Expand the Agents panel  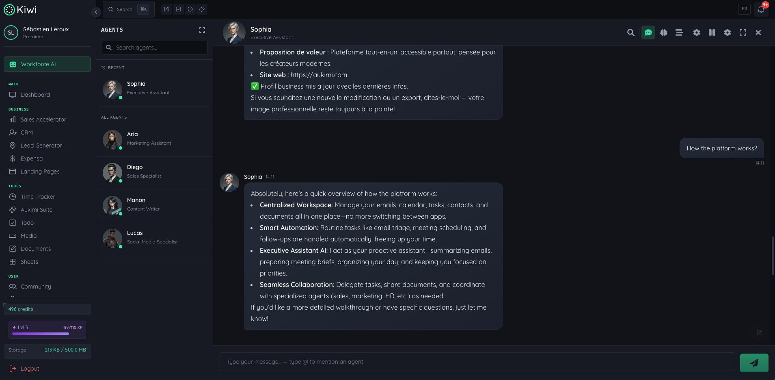point(202,30)
